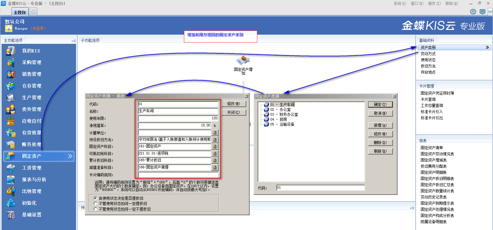Open the 出纳管理 module icon

point(11,191)
